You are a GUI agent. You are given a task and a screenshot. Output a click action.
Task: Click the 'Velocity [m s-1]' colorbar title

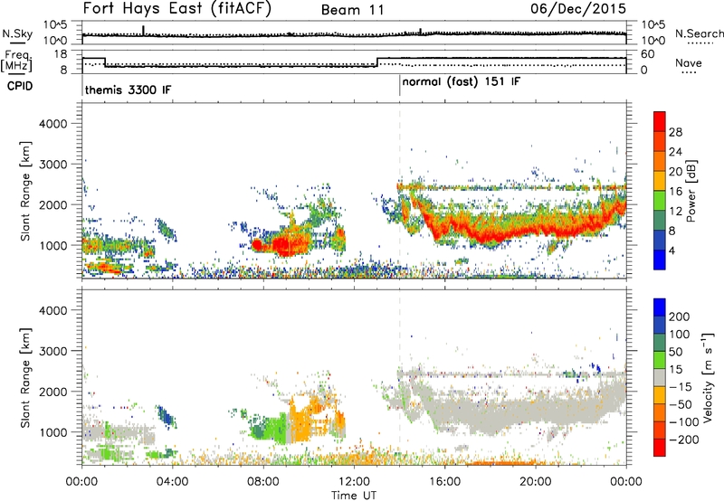708,377
